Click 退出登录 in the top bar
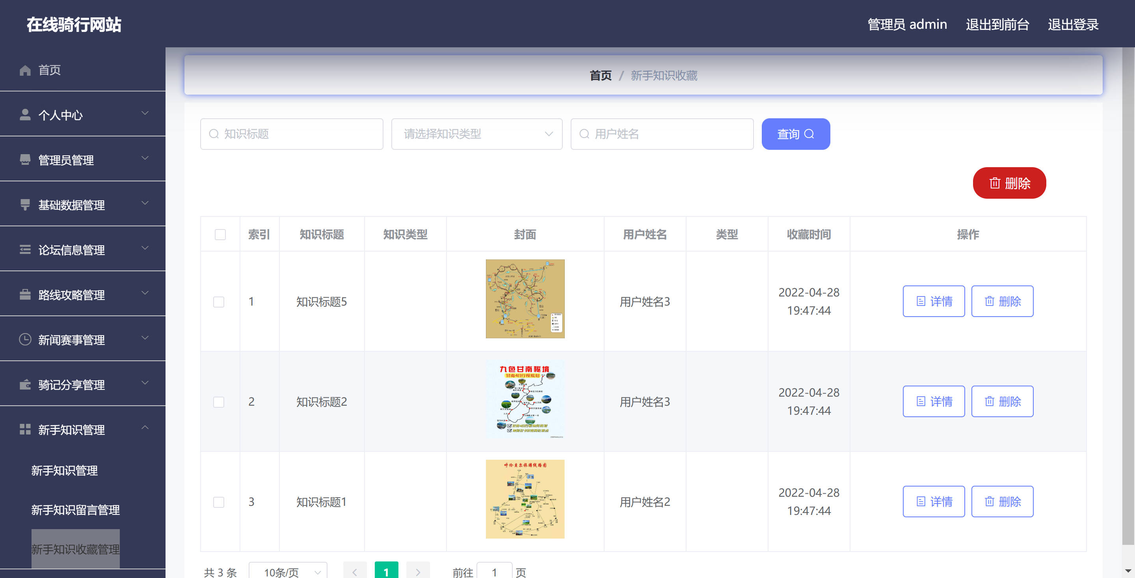 (x=1073, y=24)
